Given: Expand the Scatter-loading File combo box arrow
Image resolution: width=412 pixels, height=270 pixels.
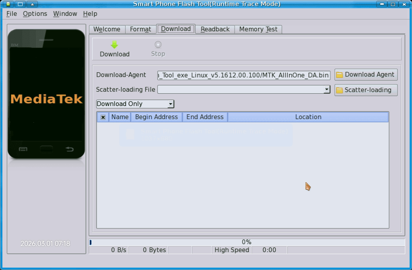Looking at the screenshot, I should (327, 90).
